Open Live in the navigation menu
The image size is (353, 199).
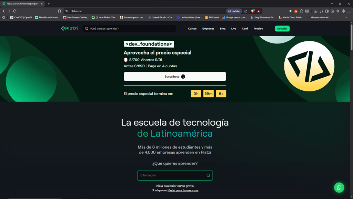(234, 29)
